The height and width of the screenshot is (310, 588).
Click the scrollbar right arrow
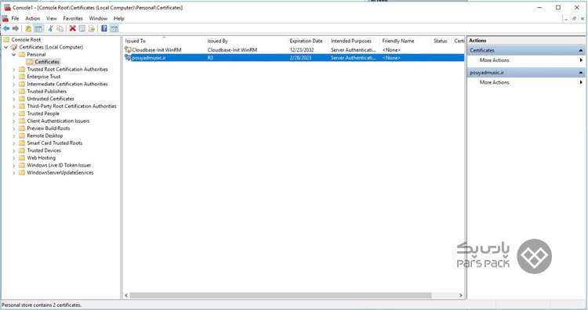[x=461, y=295]
